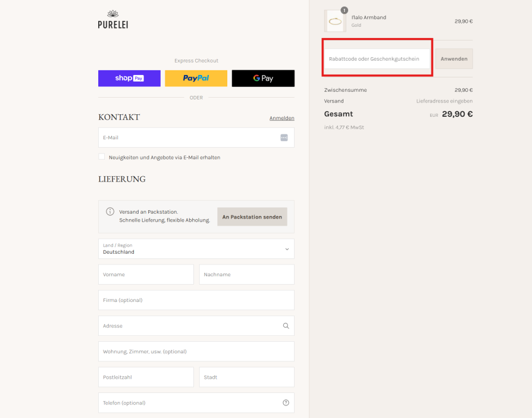Click the Purelei lotus logo
This screenshot has height=418, width=532.
pyautogui.click(x=113, y=20)
